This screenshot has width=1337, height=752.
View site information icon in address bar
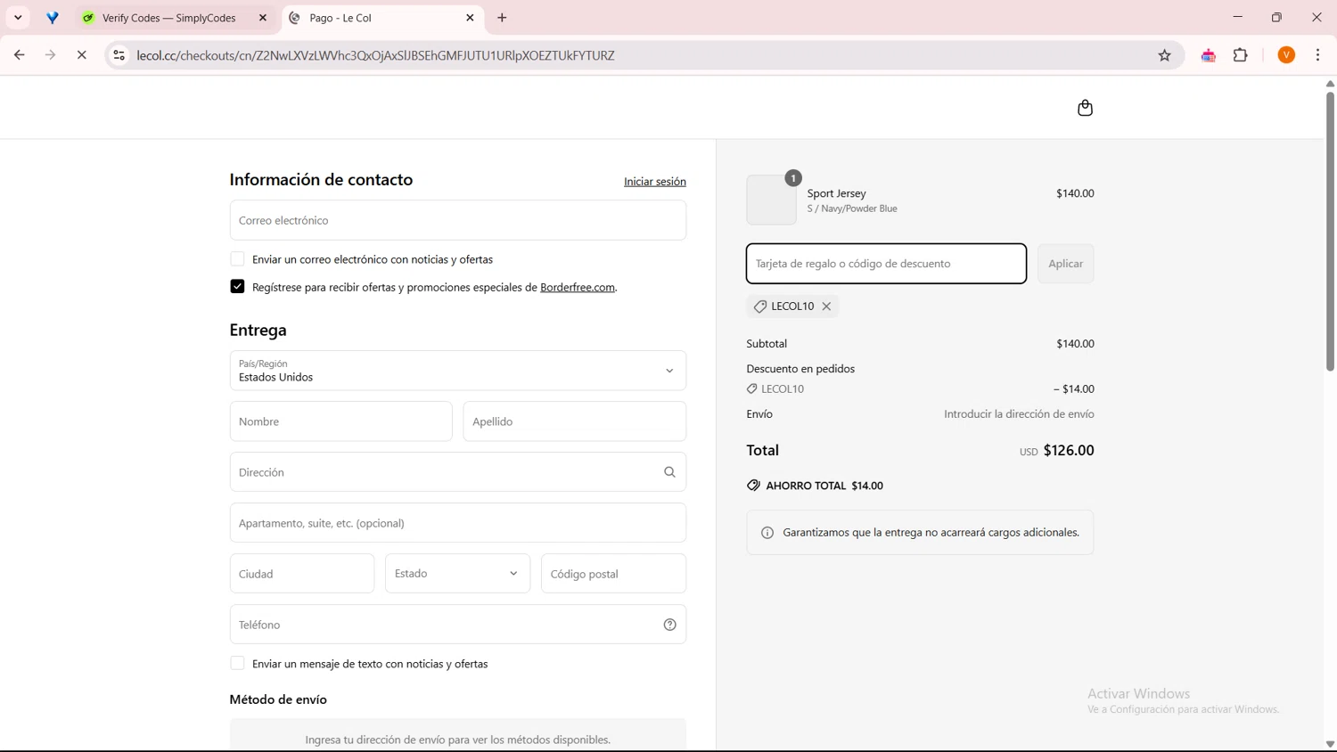click(119, 55)
